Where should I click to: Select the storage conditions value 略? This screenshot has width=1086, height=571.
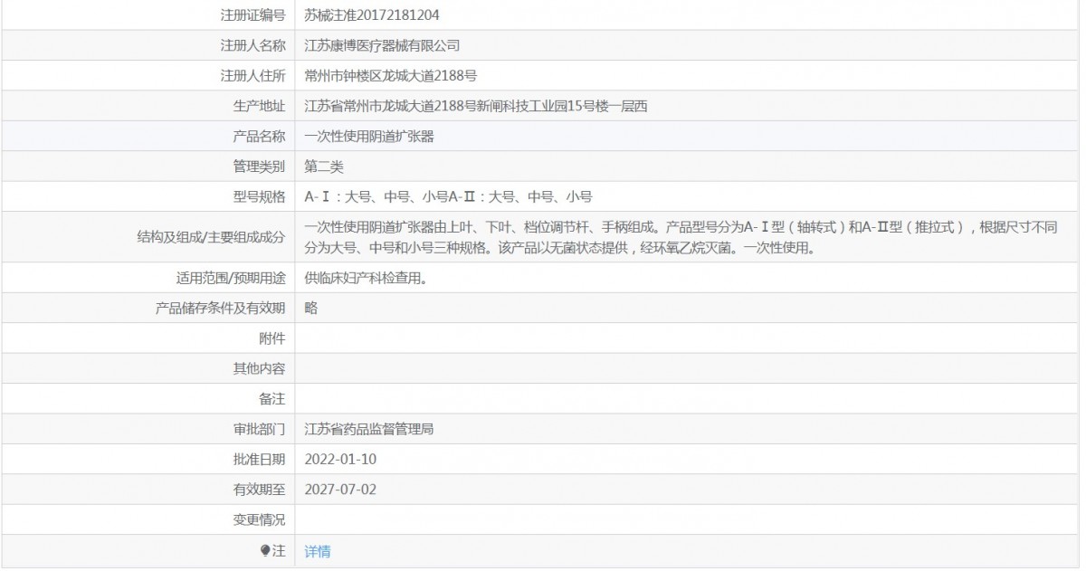pos(311,308)
